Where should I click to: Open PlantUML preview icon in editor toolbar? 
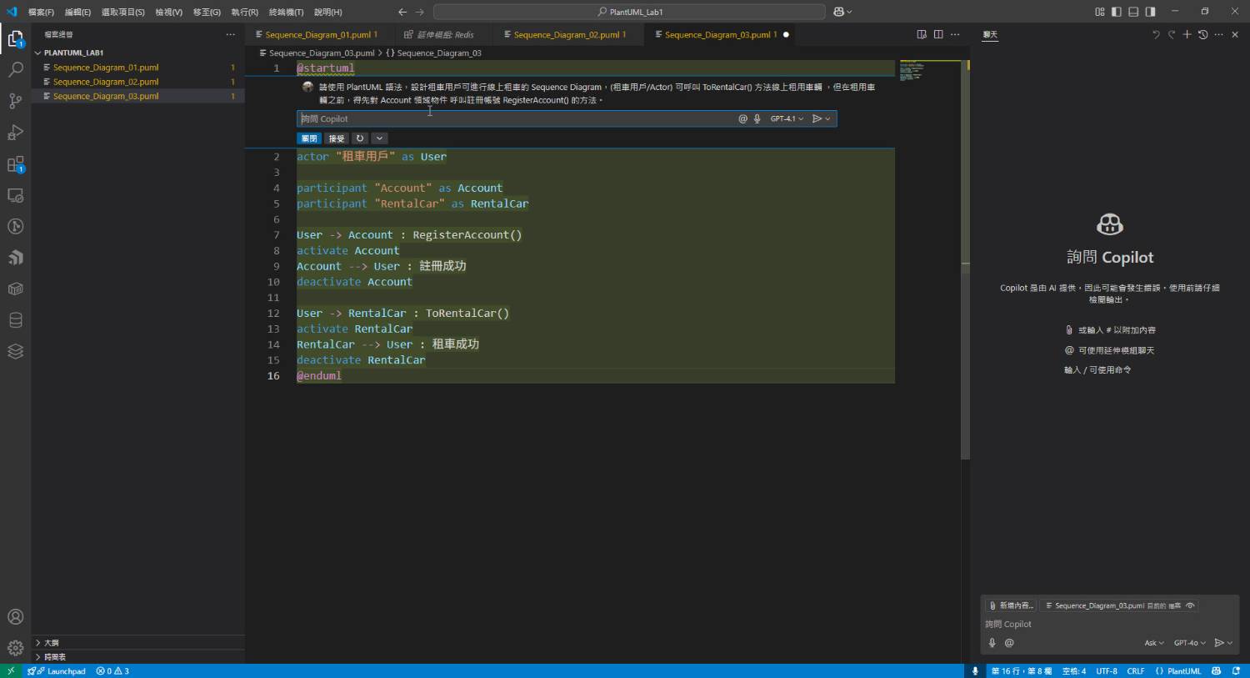tap(922, 34)
